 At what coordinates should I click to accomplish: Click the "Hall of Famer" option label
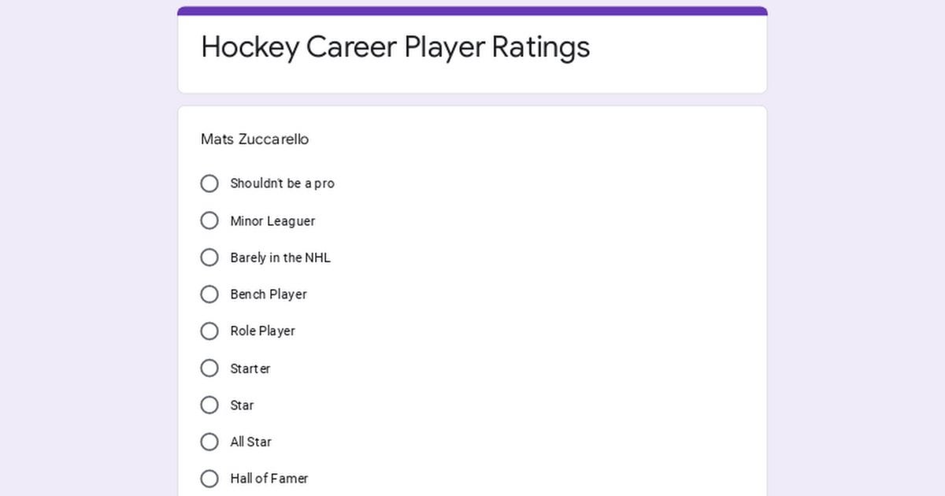(269, 479)
